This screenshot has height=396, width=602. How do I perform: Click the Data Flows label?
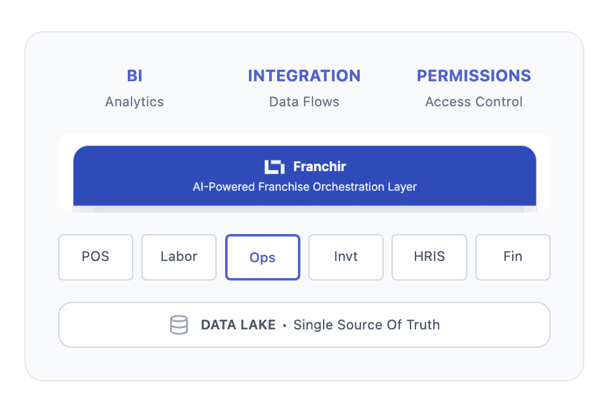304,101
